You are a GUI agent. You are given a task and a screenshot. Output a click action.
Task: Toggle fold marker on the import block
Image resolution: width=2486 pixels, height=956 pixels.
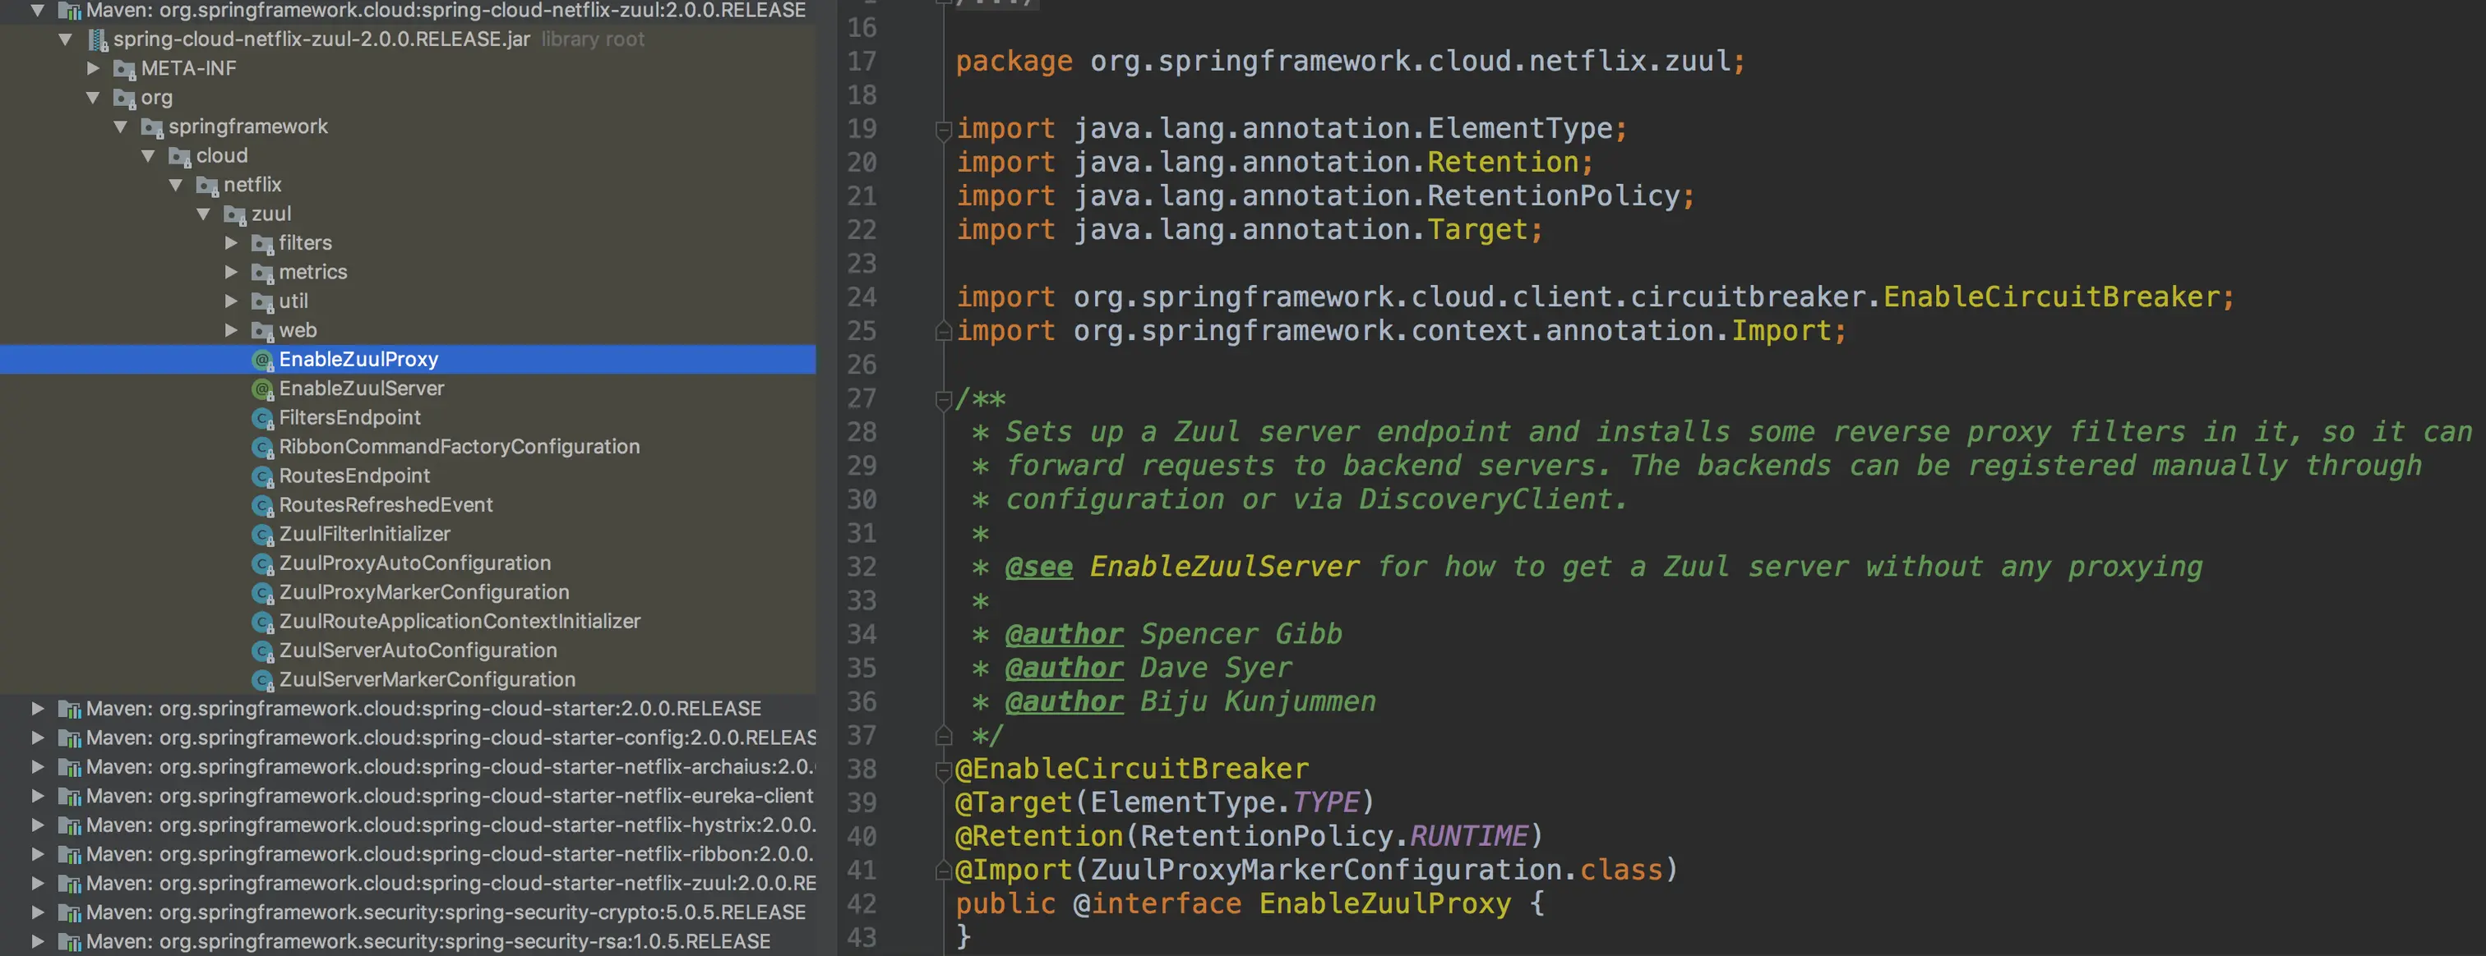tap(944, 129)
